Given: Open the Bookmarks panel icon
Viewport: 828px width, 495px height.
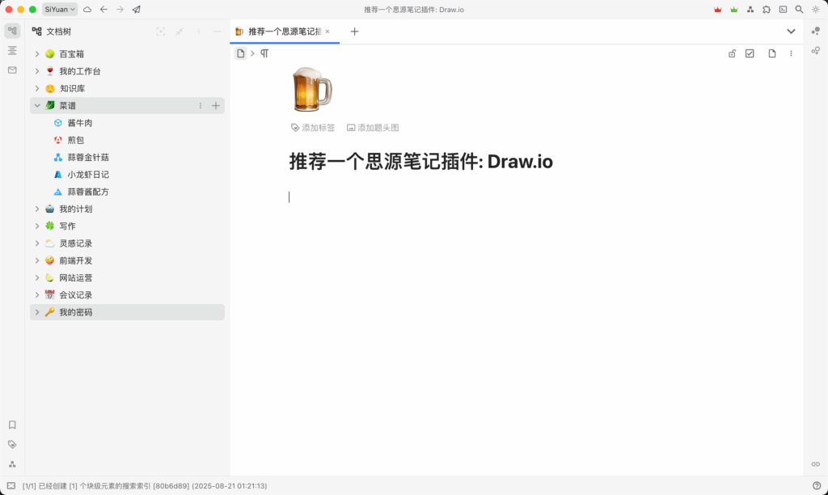Looking at the screenshot, I should [12, 425].
